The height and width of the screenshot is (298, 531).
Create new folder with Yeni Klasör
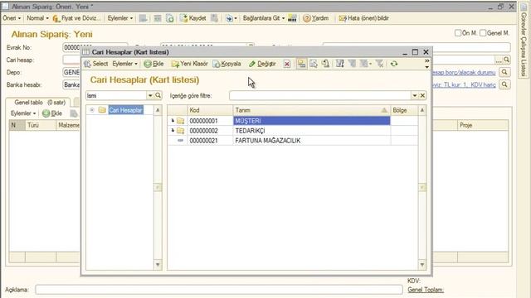[x=190, y=64]
